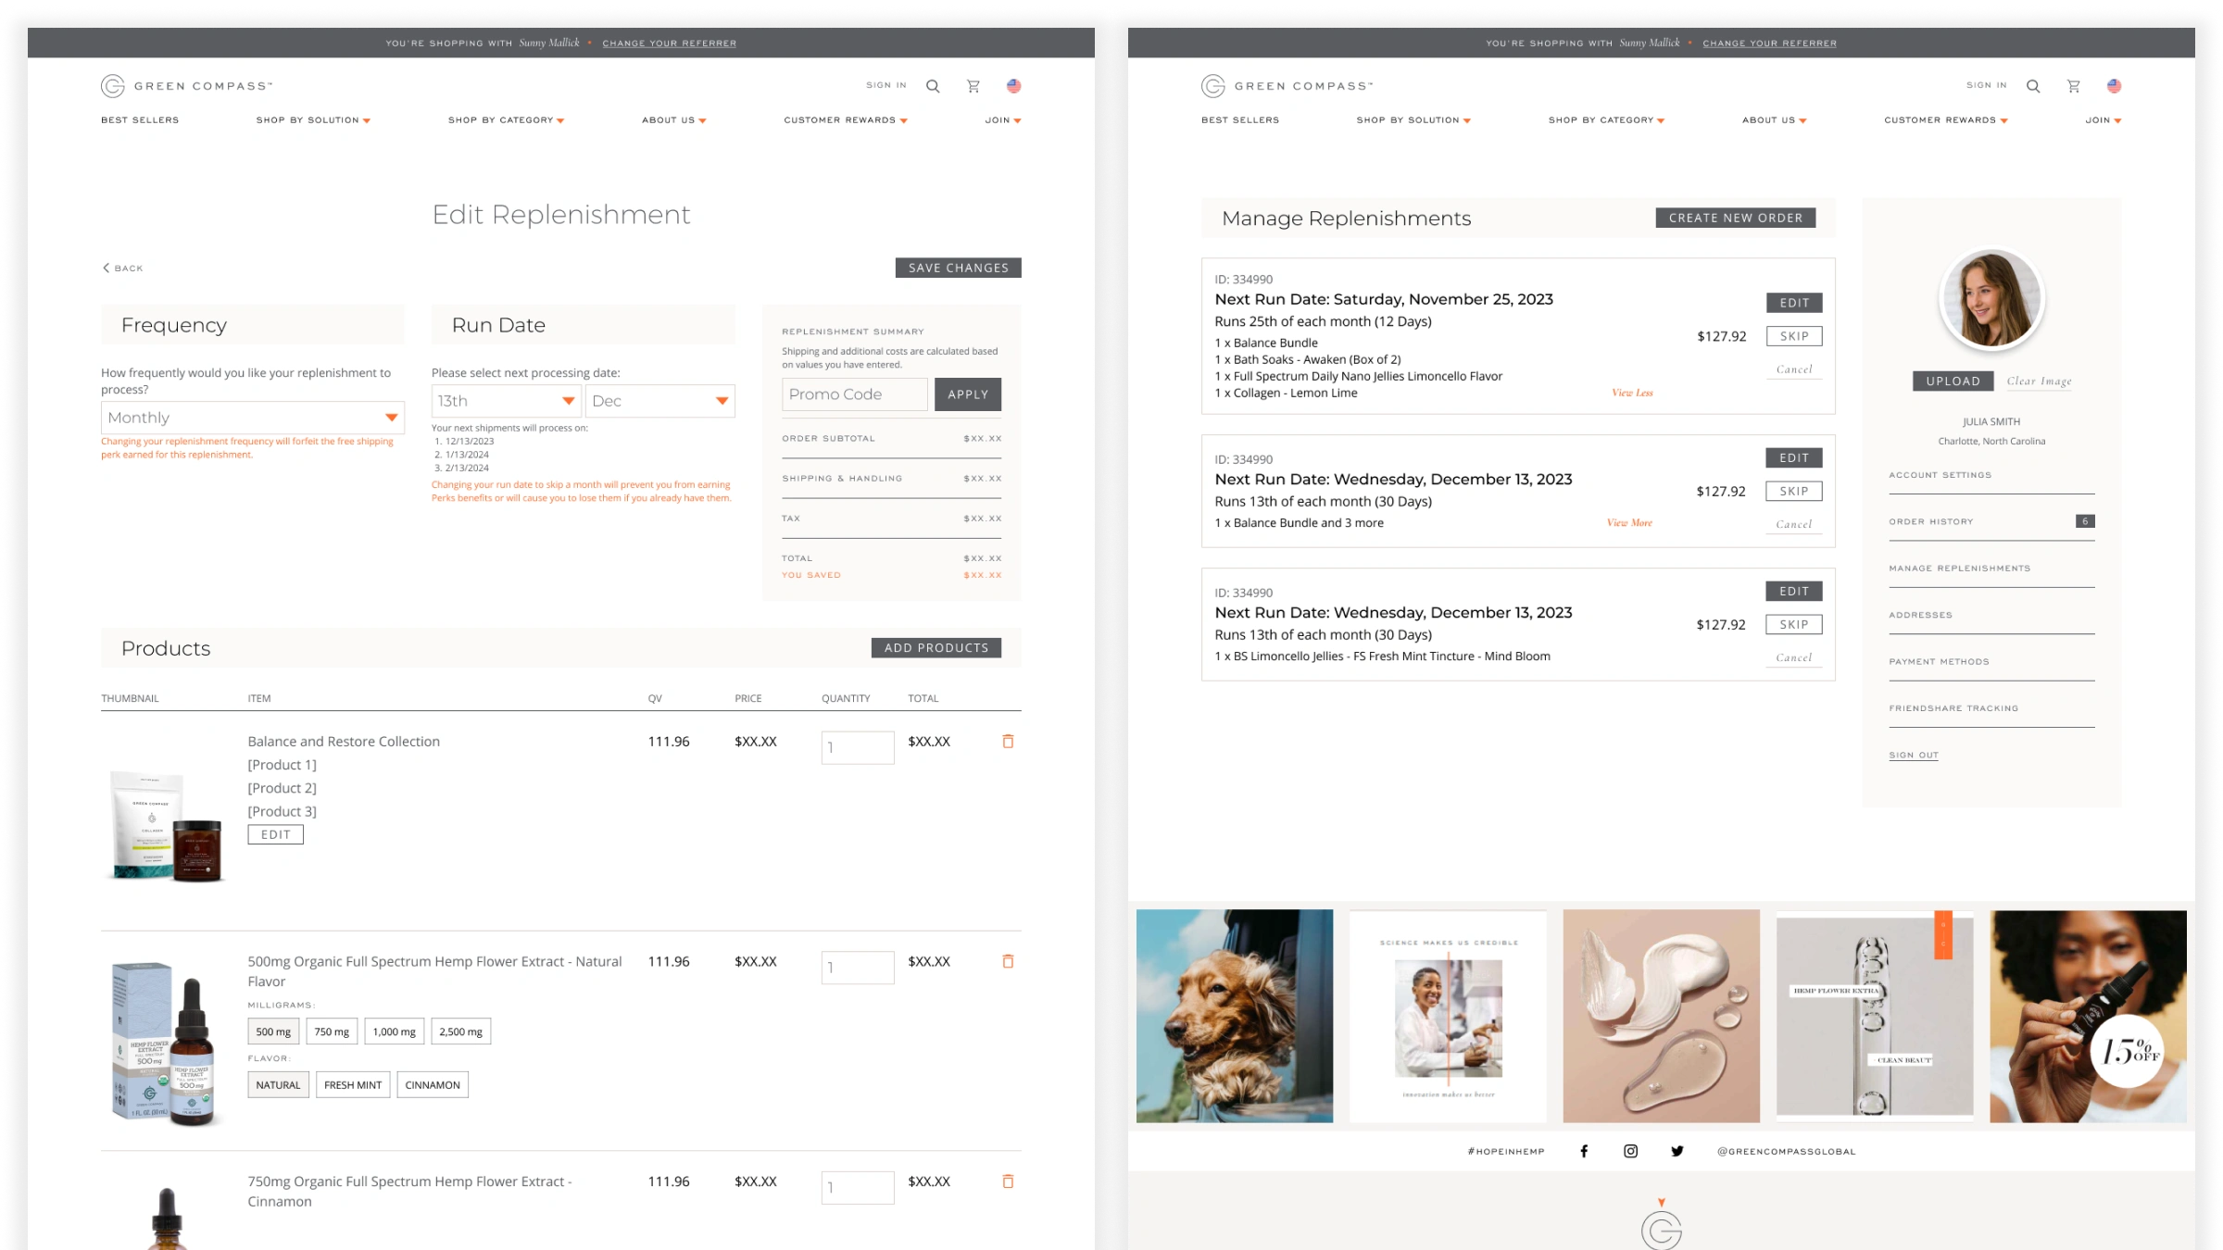This screenshot has width=2223, height=1250.
Task: Skip the November 25 replenishment order
Action: (1794, 336)
